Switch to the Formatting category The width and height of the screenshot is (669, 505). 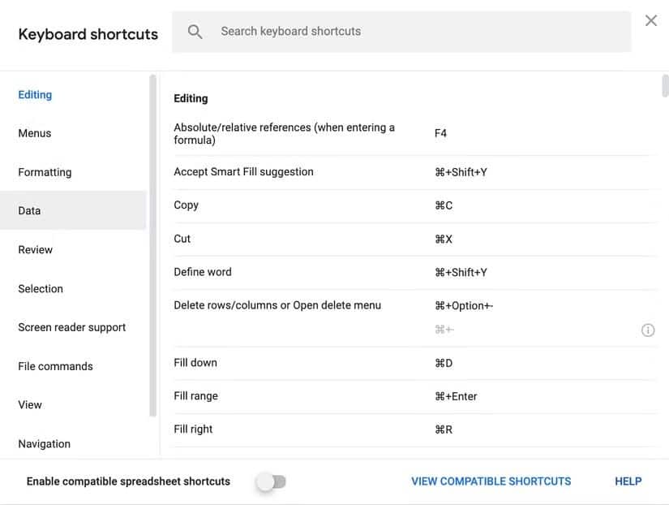[x=45, y=171]
